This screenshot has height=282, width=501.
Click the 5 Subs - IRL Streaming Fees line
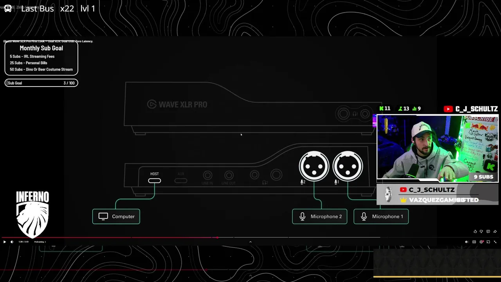(32, 56)
